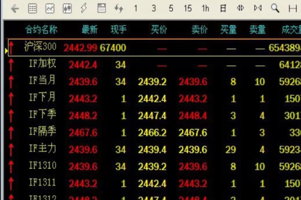Click the 2447.4 bid price of IF下季

[x=153, y=116]
